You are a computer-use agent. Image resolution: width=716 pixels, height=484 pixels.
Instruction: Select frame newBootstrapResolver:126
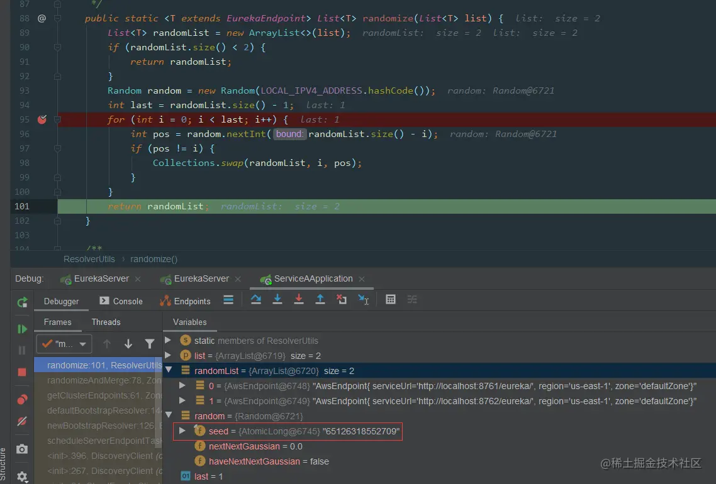[98, 425]
